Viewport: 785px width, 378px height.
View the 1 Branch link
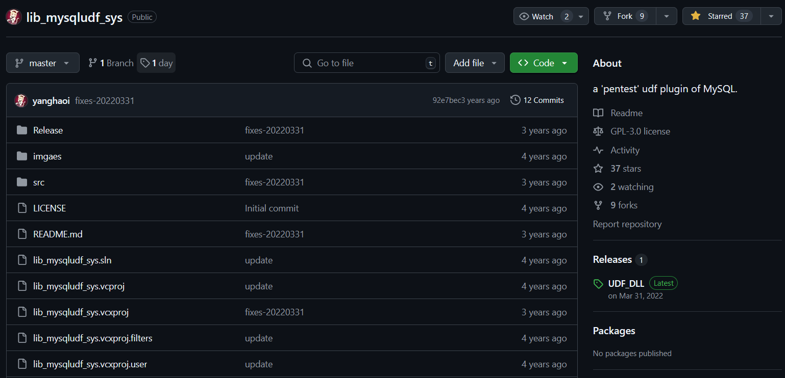point(111,63)
